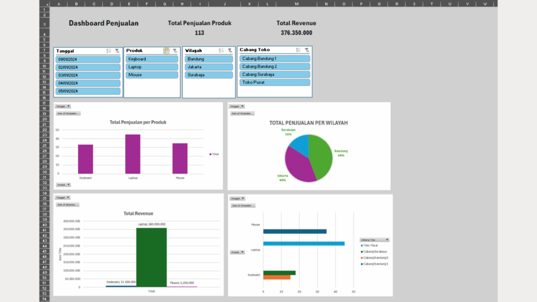Toggle Toko Pusat in the Cabang Toko slicer
Viewport: 537px width, 302px height.
pos(275,82)
